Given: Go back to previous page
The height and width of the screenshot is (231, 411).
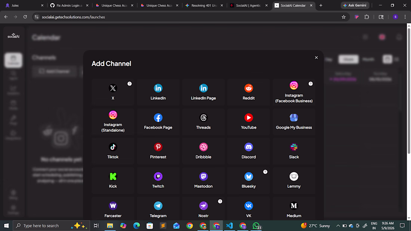Looking at the screenshot, I should [x=6, y=17].
